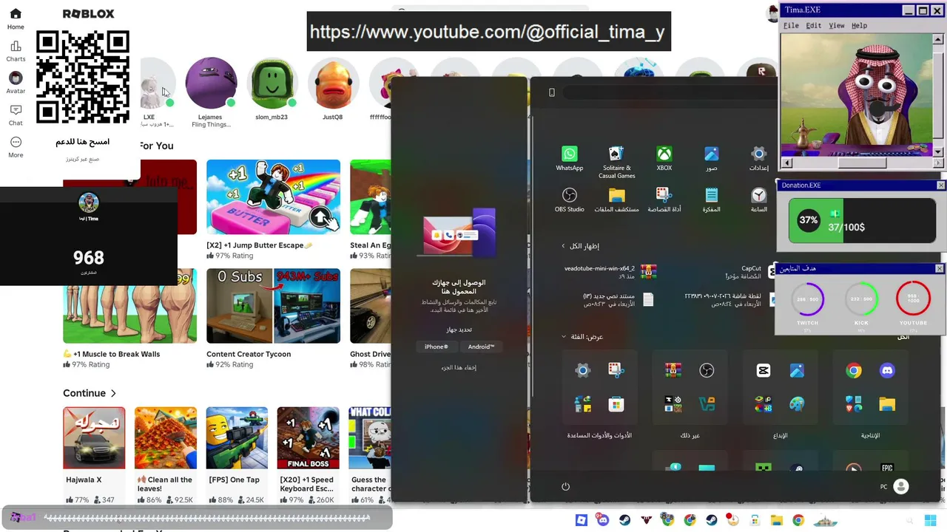Click the 37/100$ donation progress bar
The height and width of the screenshot is (532, 947).
862,220
